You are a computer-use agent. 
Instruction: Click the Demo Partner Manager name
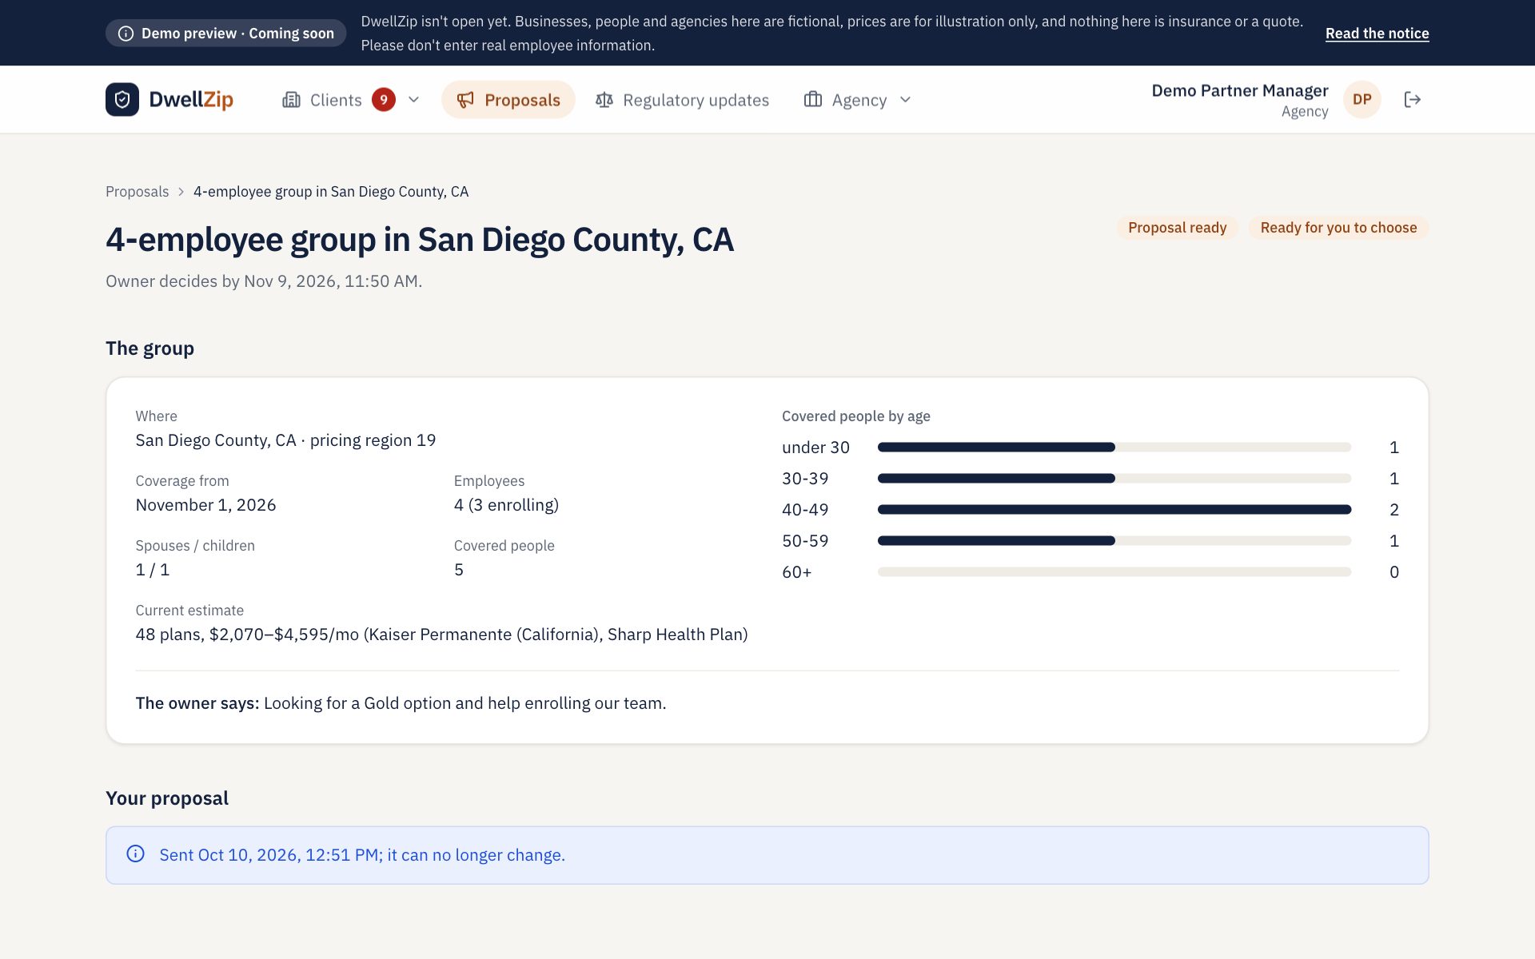[x=1239, y=90]
